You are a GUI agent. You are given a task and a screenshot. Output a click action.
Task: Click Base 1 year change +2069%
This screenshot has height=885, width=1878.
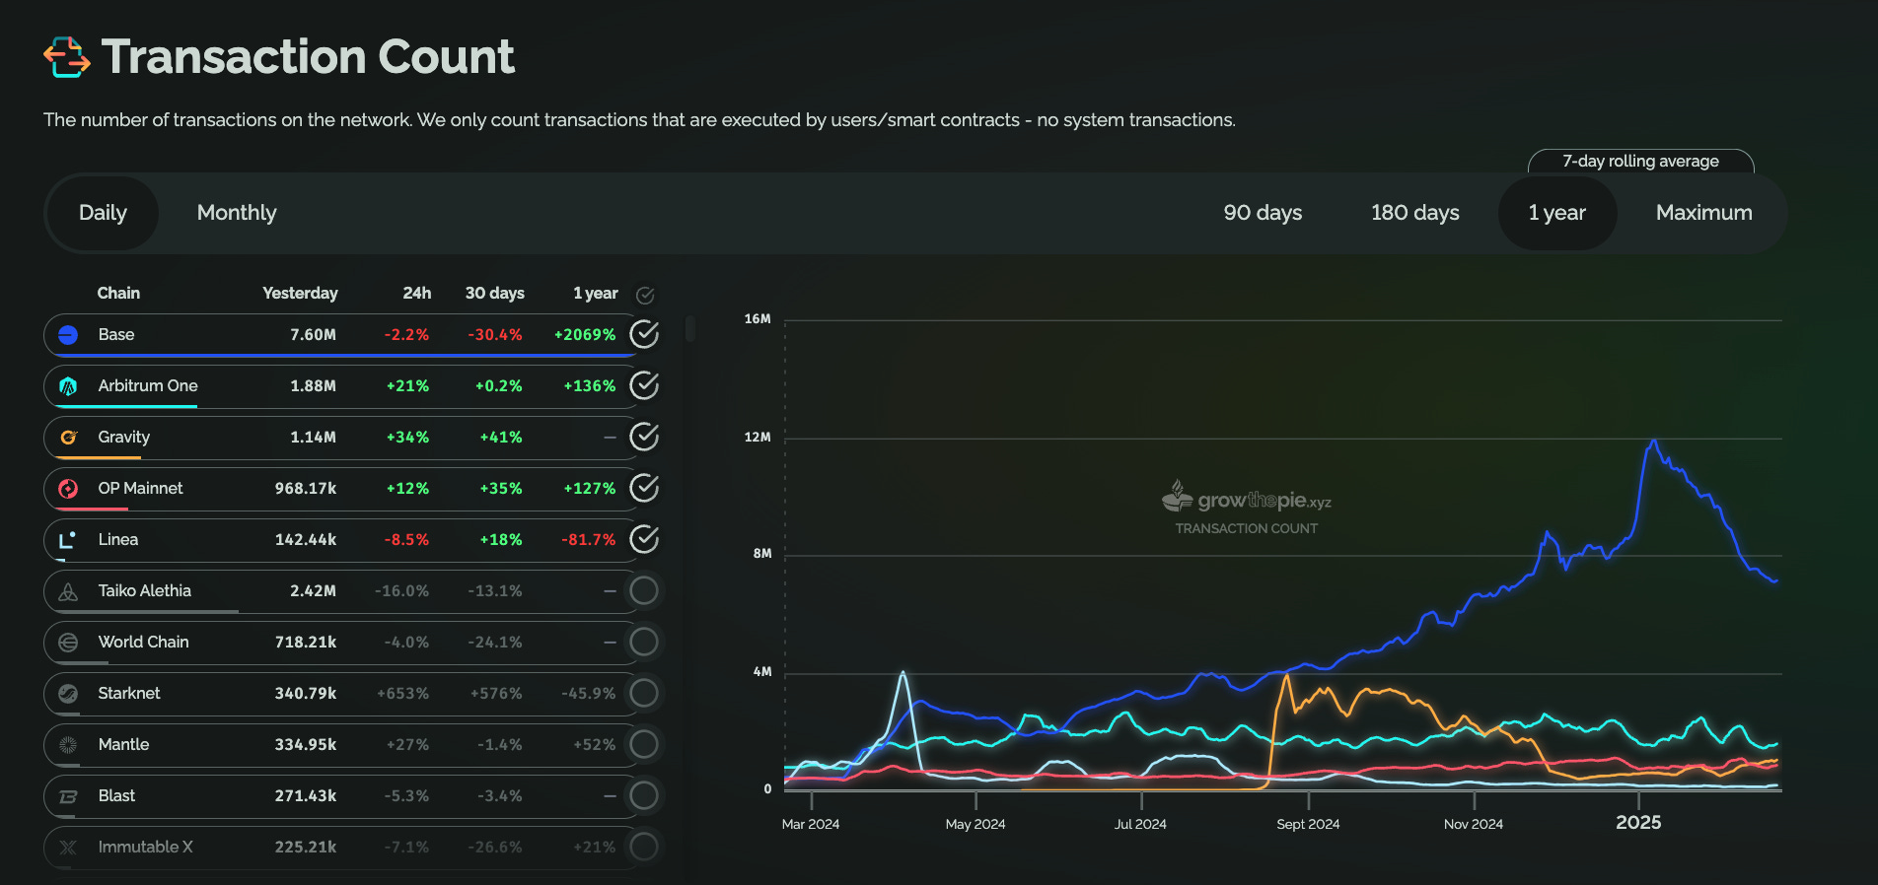click(x=585, y=335)
